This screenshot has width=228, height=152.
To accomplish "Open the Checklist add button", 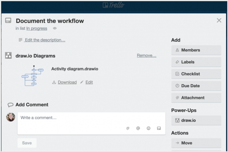I will click(x=196, y=74).
